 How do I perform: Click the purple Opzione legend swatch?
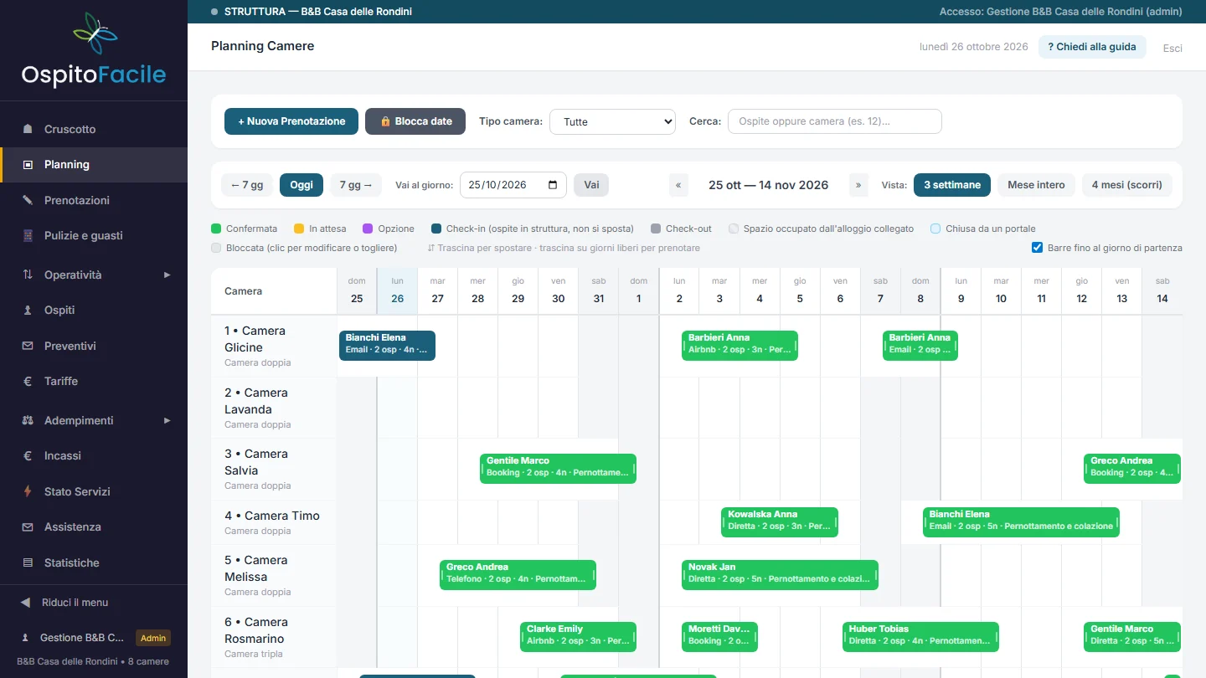(368, 229)
